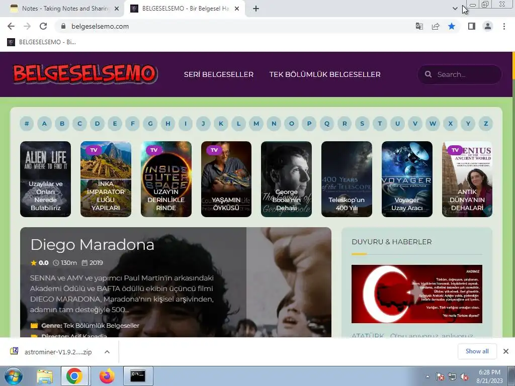The width and height of the screenshot is (515, 386).
Task: Filter documentaries by letter V
Action: tap(415, 124)
